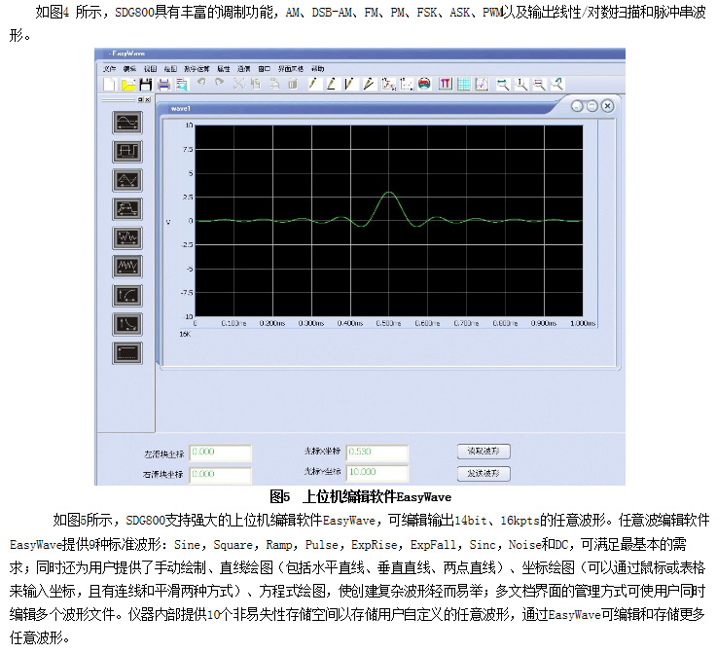Click the New file toolbar icon
Image resolution: width=717 pixels, height=653 pixels.
click(110, 85)
